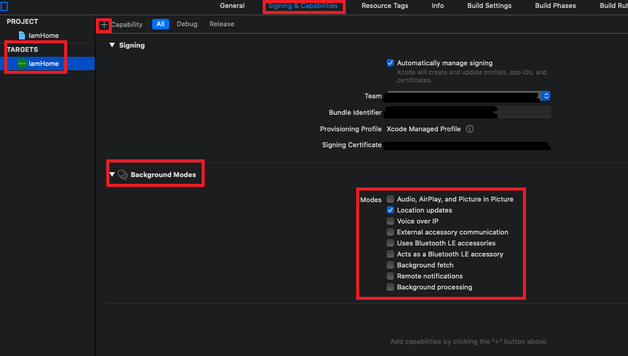
Task: Enable the Background processing mode
Action: pos(390,287)
